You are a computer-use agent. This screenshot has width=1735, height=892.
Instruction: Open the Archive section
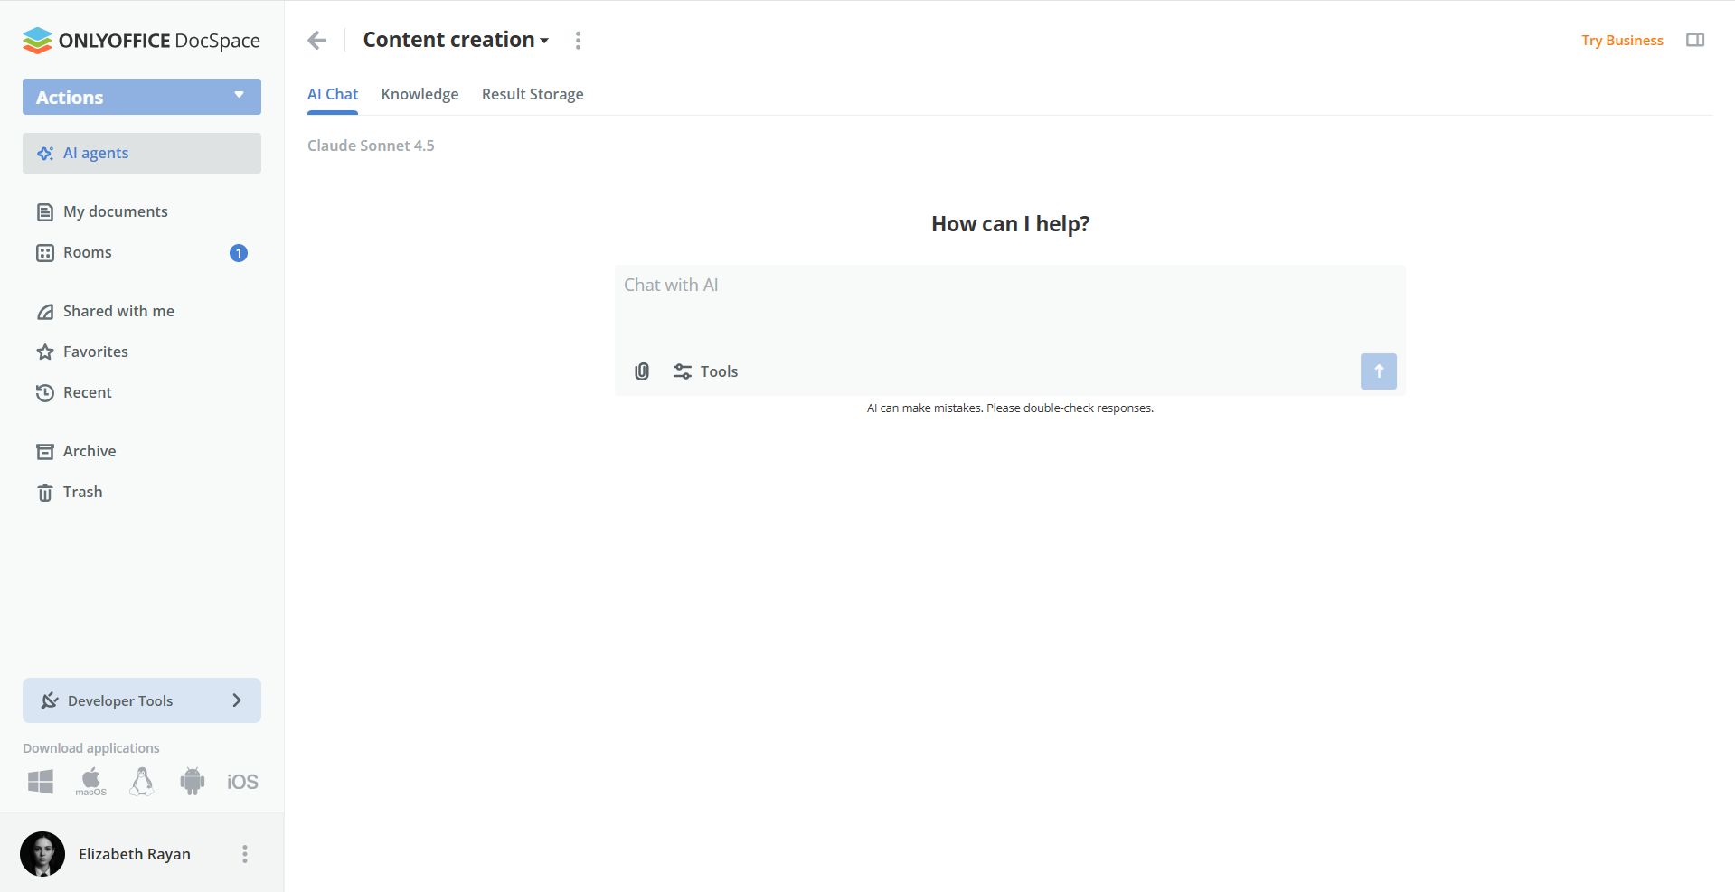coord(90,450)
